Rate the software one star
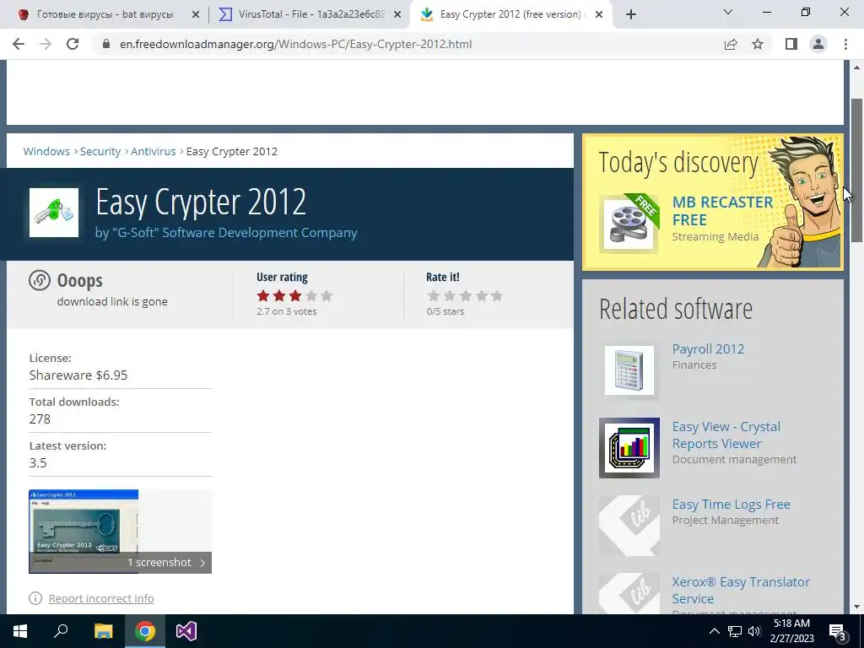The height and width of the screenshot is (648, 864). pos(434,296)
